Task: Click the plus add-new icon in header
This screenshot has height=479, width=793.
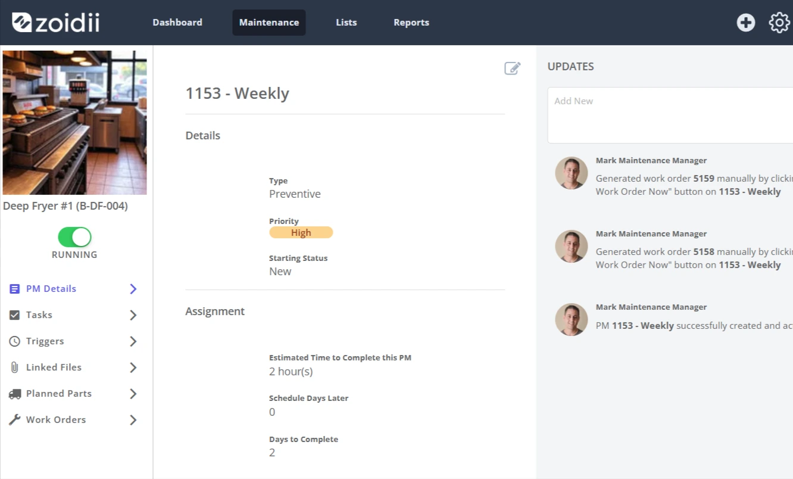Action: [745, 23]
